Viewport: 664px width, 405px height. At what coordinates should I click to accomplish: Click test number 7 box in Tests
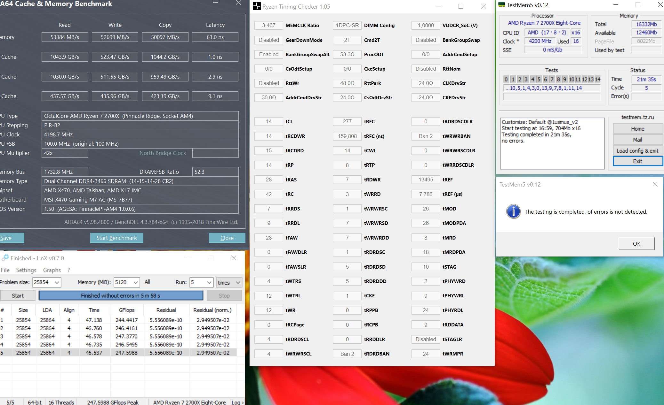coord(552,79)
